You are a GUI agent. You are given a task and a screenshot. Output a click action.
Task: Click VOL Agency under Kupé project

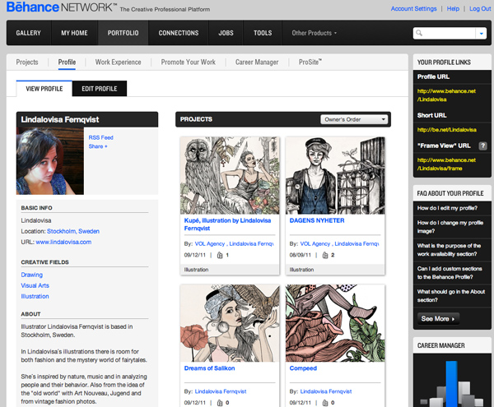[210, 243]
